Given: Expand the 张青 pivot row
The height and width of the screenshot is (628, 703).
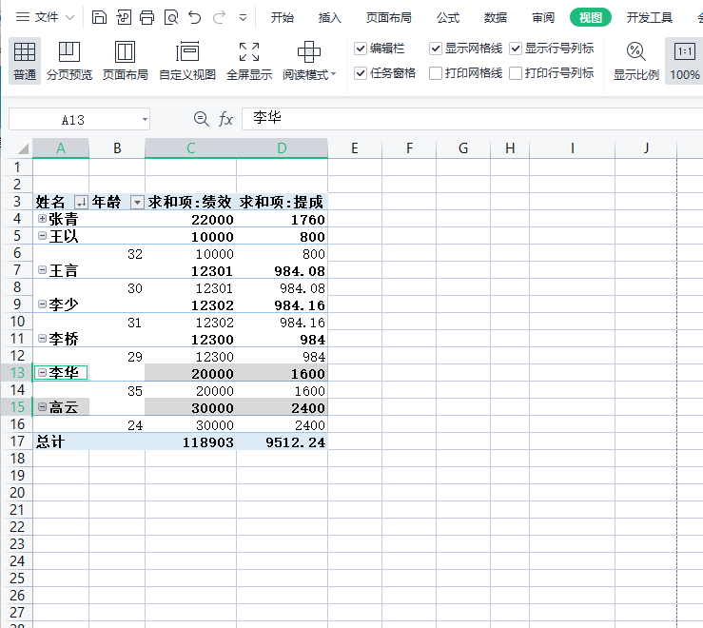Looking at the screenshot, I should tap(42, 219).
